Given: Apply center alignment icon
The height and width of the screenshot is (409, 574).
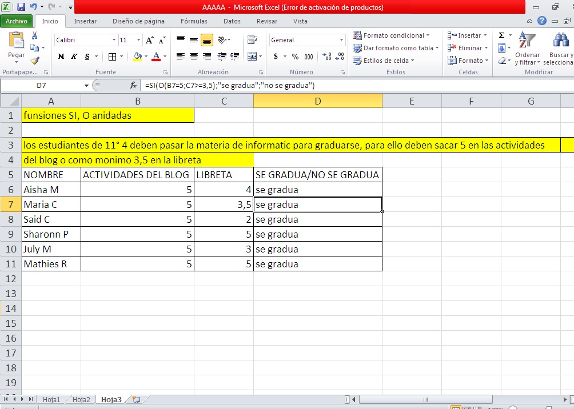Looking at the screenshot, I should tap(193, 57).
